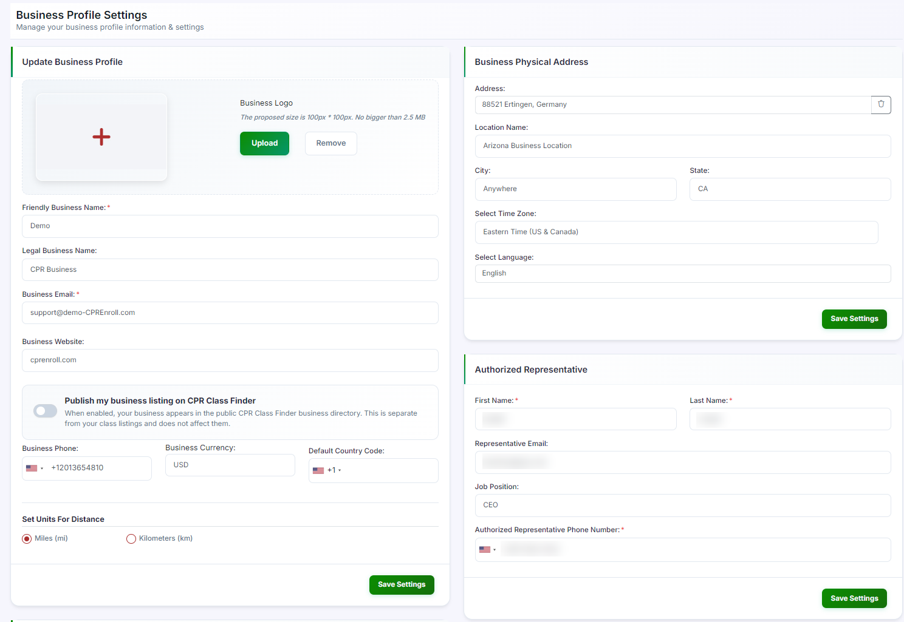Click the proposed logo size hint text

coord(333,118)
